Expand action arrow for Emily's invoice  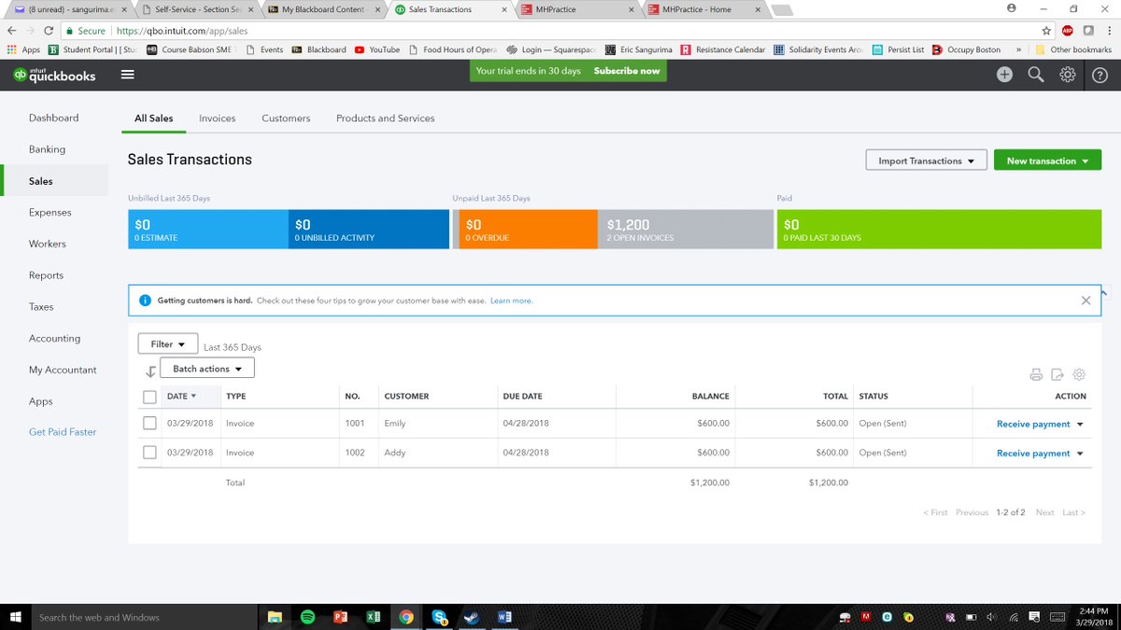1080,425
